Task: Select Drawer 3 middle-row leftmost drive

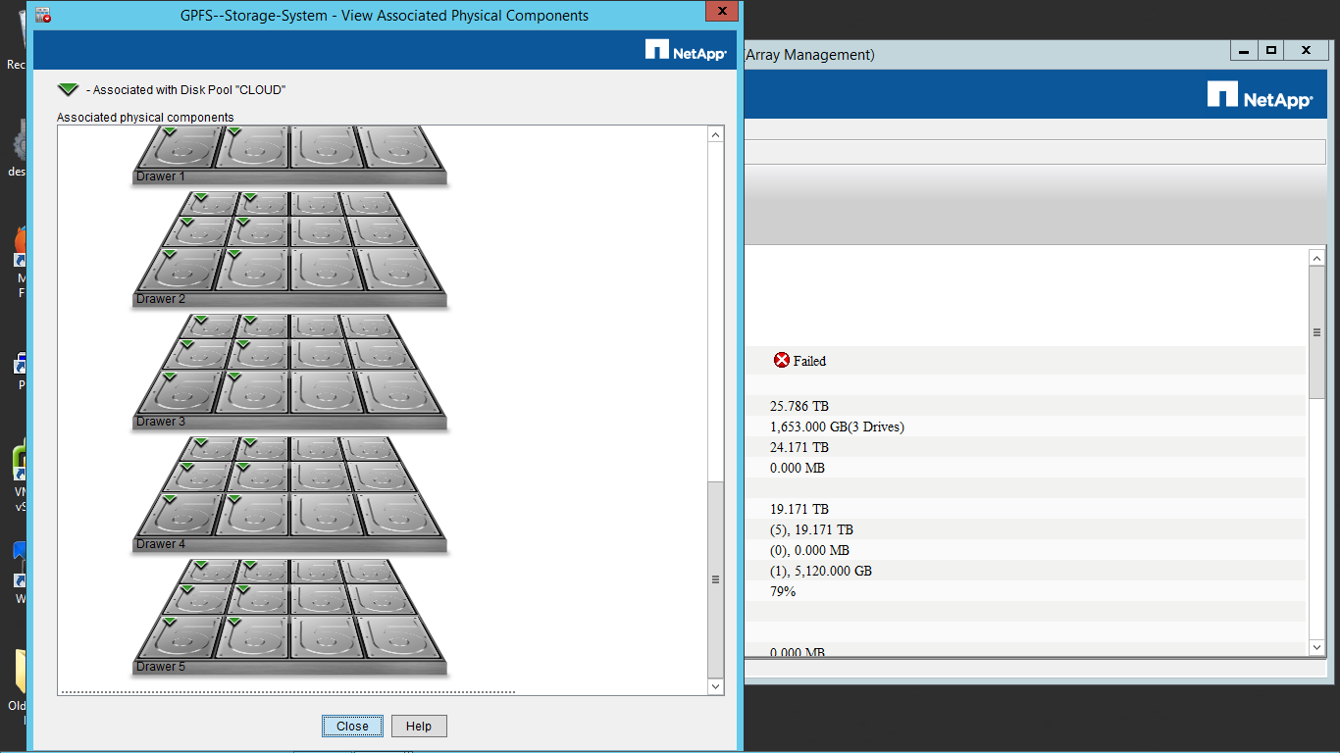Action: (198, 354)
